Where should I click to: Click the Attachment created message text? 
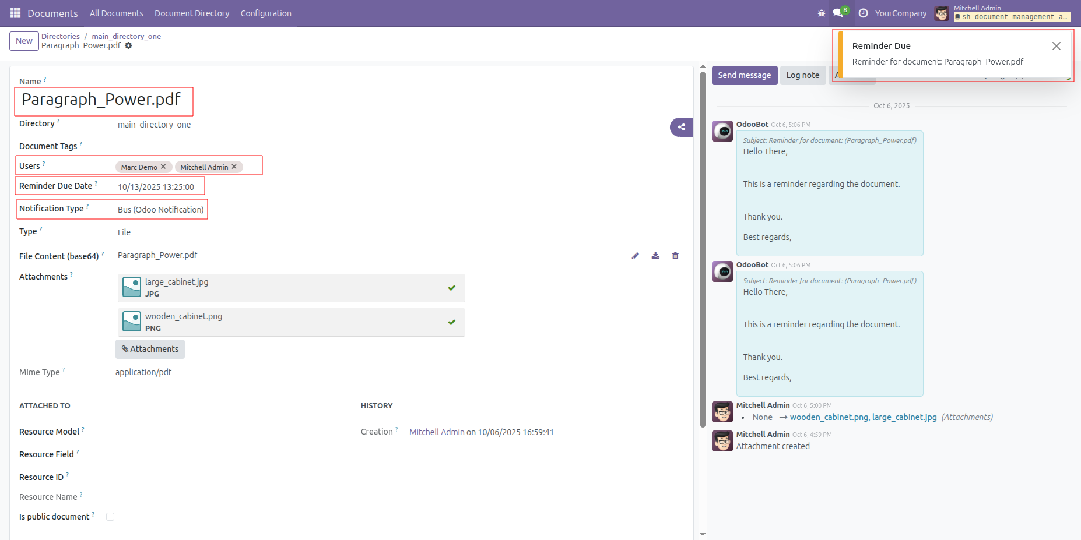(773, 446)
